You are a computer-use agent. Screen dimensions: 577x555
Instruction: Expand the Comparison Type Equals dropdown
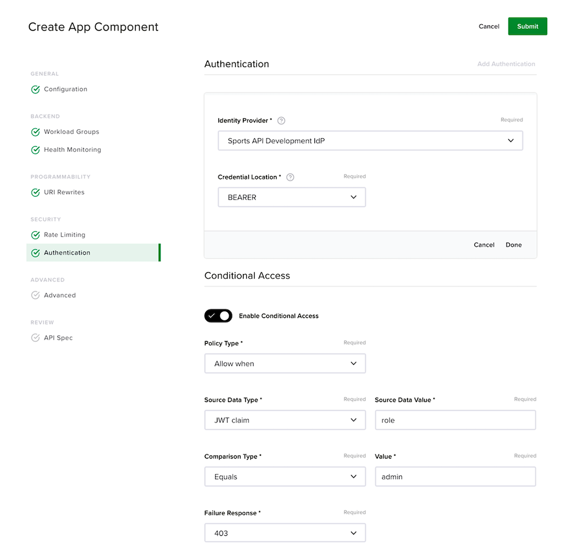pos(285,477)
